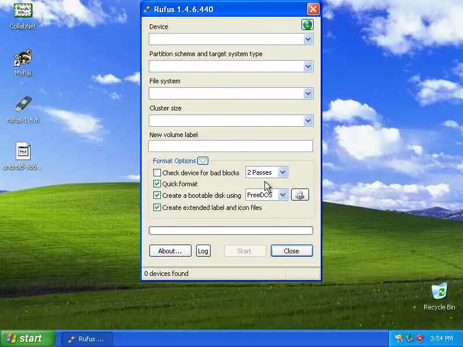Open Partition scheme and target system dropdown
The width and height of the screenshot is (463, 347).
[x=308, y=67]
